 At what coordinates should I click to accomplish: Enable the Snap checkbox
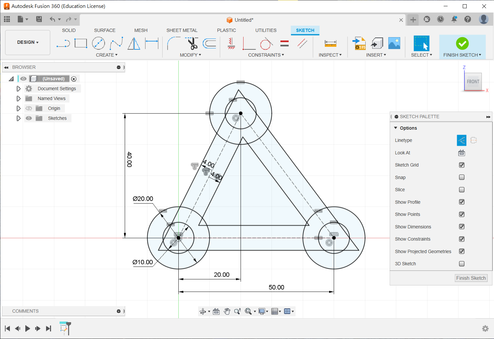pos(462,177)
